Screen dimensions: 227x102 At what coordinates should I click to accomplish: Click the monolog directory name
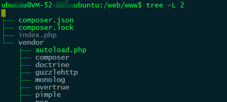50,80
